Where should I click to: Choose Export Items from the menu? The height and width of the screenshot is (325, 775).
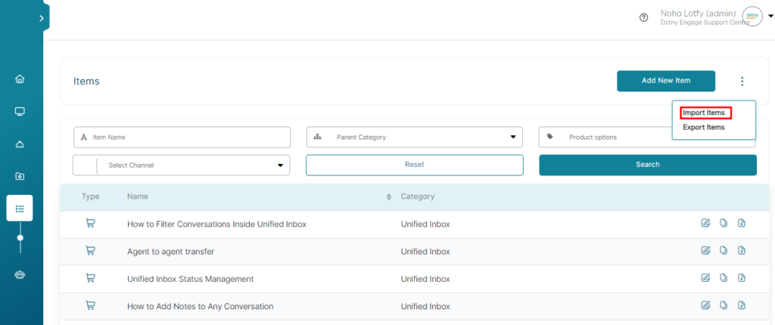click(x=703, y=128)
